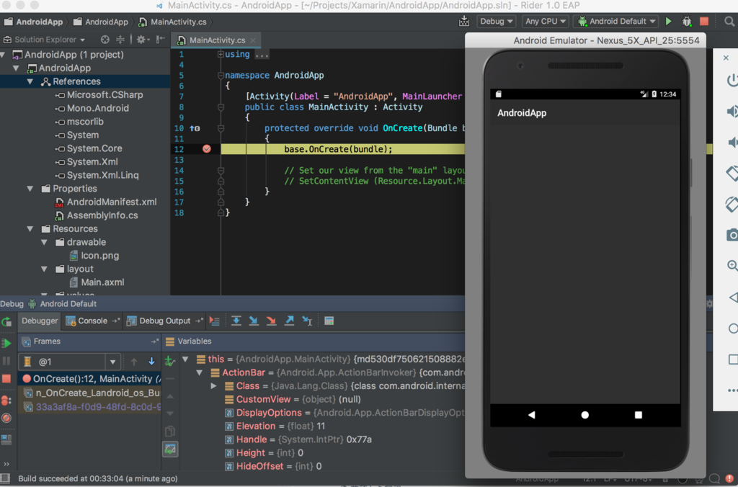
Task: Stop the app using the top toolbar red square
Action: (x=704, y=21)
